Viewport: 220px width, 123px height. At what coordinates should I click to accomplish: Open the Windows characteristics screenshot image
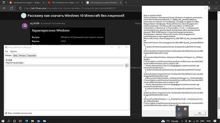click(x=68, y=36)
